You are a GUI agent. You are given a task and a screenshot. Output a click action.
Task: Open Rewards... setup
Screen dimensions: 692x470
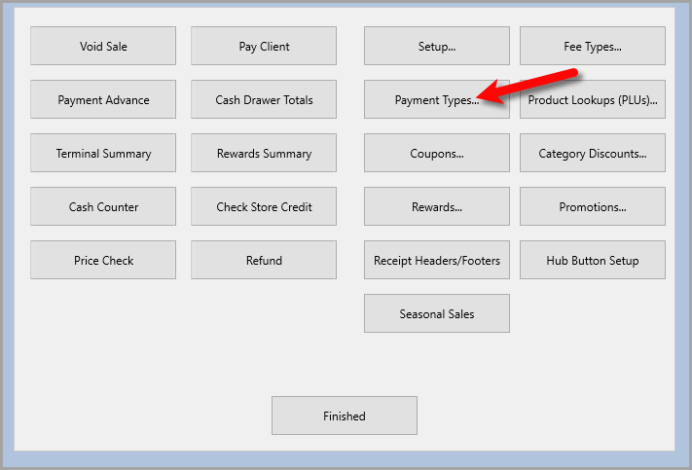pyautogui.click(x=437, y=206)
